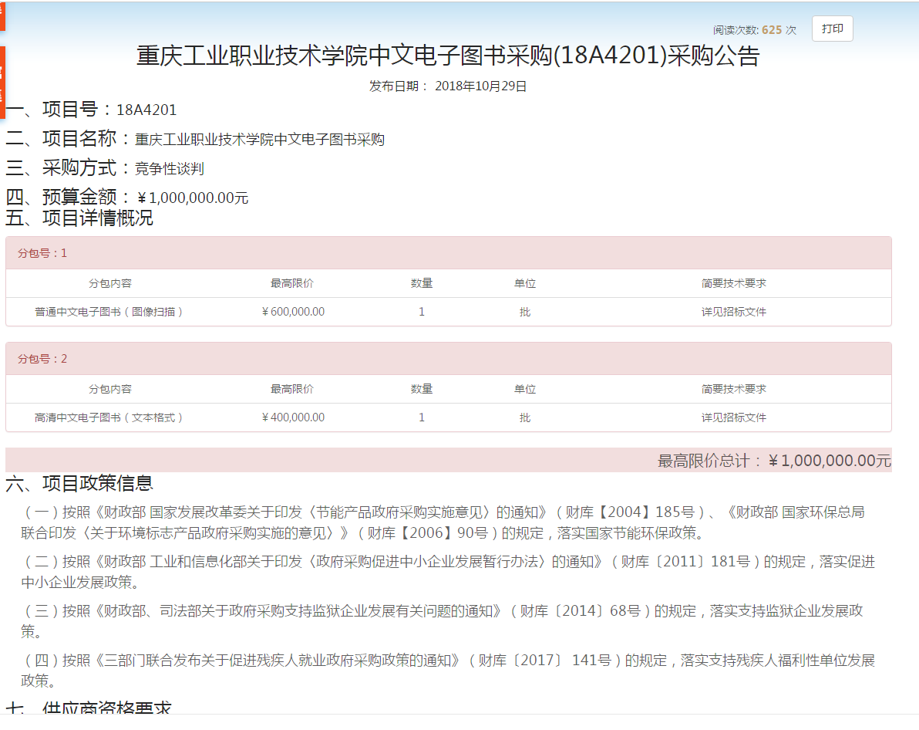Click the ￥400,000.00 price cell
Screen dimensions: 919x730
(x=293, y=417)
